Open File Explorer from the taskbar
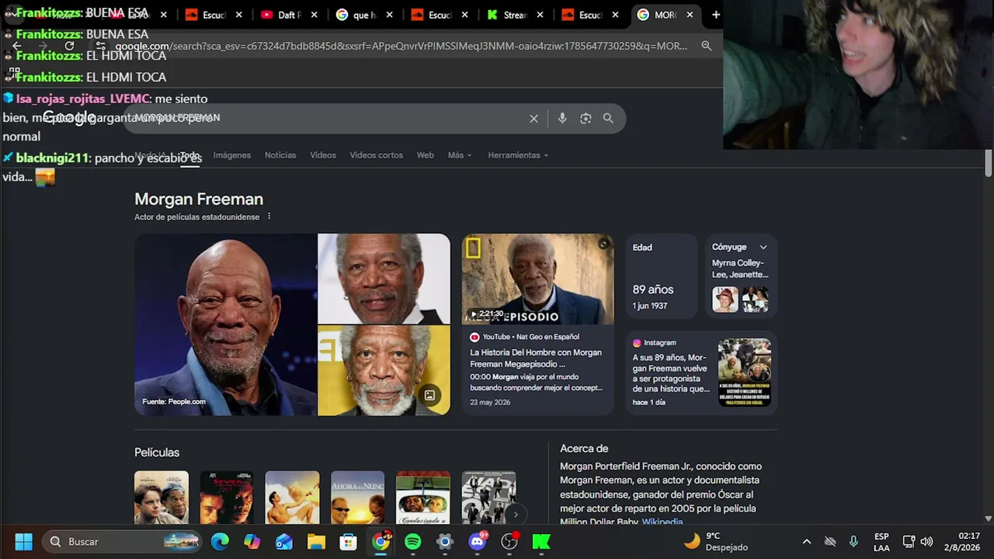The image size is (994, 559). [x=316, y=541]
